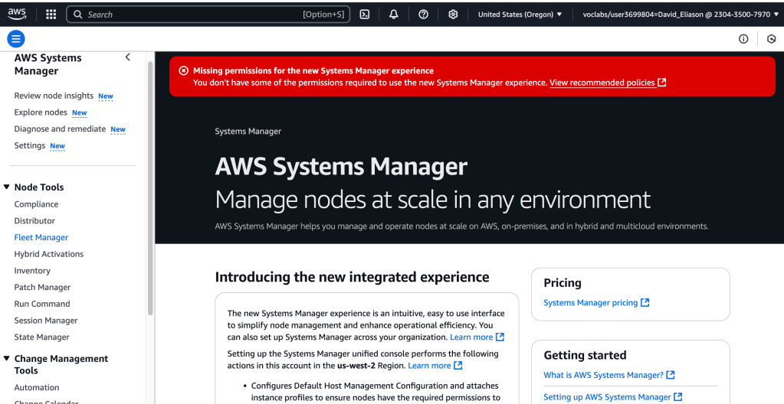Open the United States (Oregon) region dropdown

(x=520, y=14)
